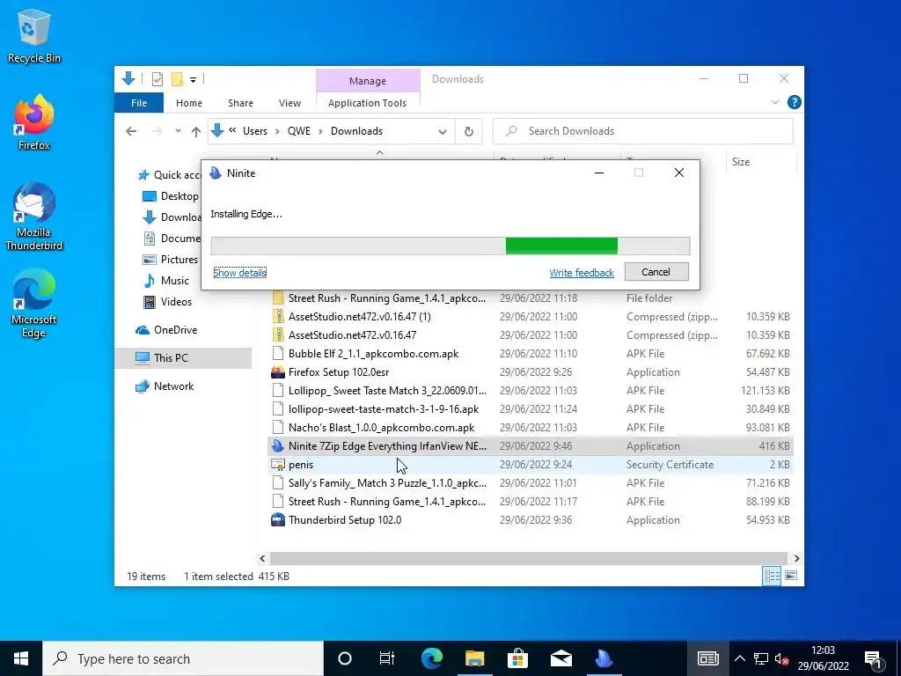The height and width of the screenshot is (676, 901).
Task: Click Users in address breadcrumb
Action: coord(255,131)
